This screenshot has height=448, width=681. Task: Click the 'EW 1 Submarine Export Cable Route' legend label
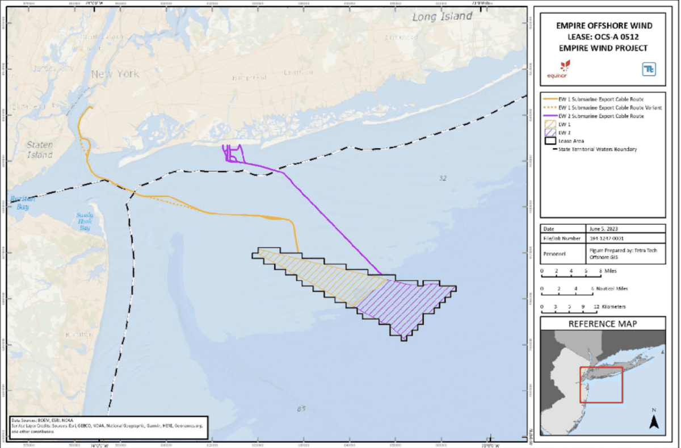(602, 99)
